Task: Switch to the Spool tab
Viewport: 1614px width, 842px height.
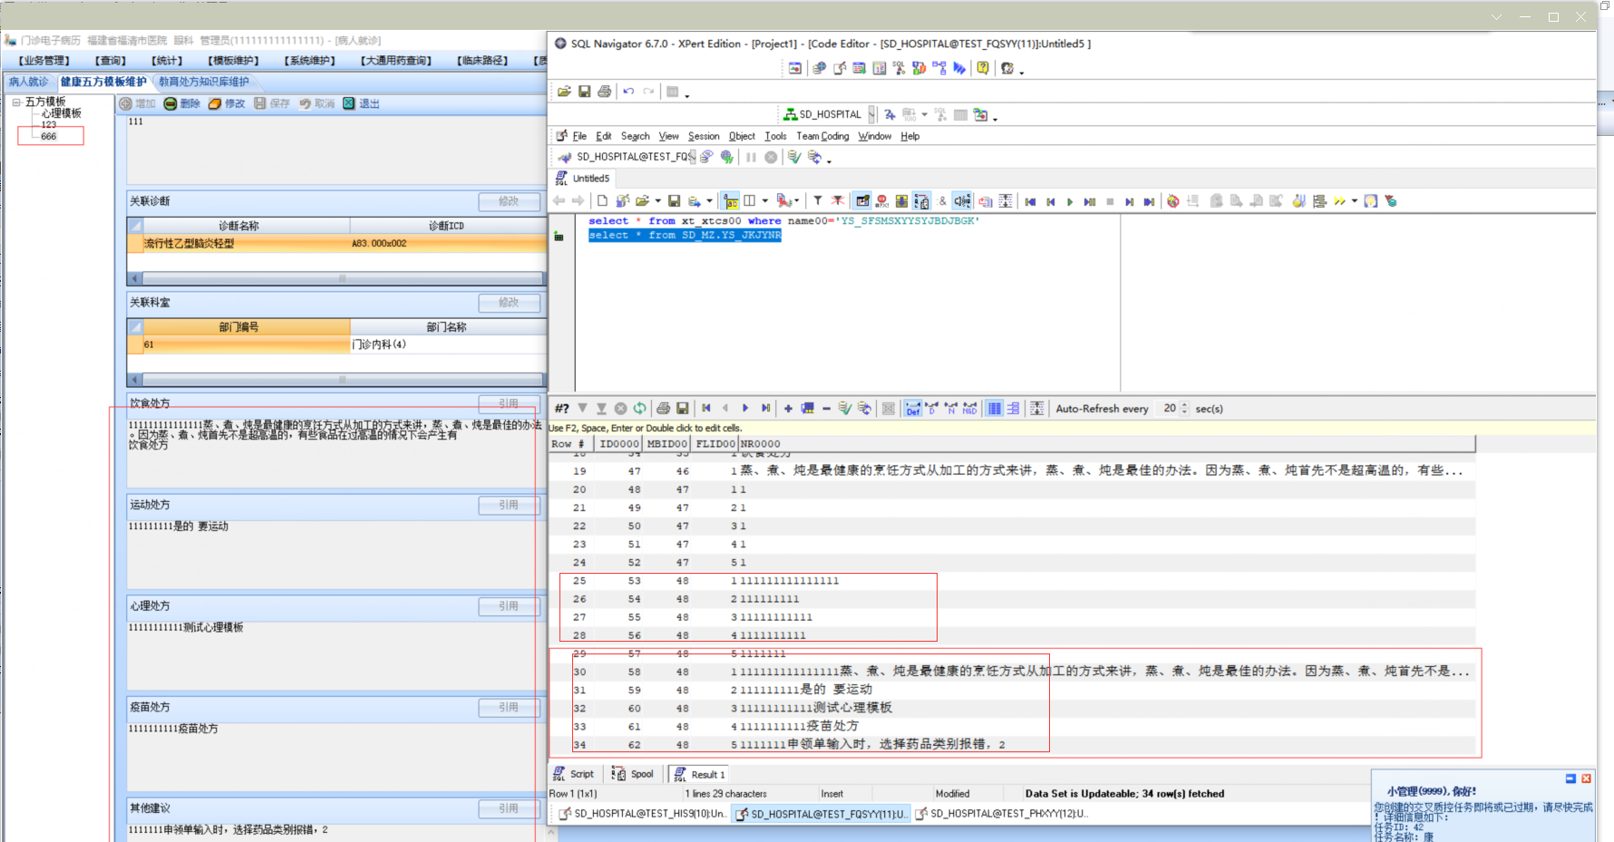Action: click(x=634, y=774)
